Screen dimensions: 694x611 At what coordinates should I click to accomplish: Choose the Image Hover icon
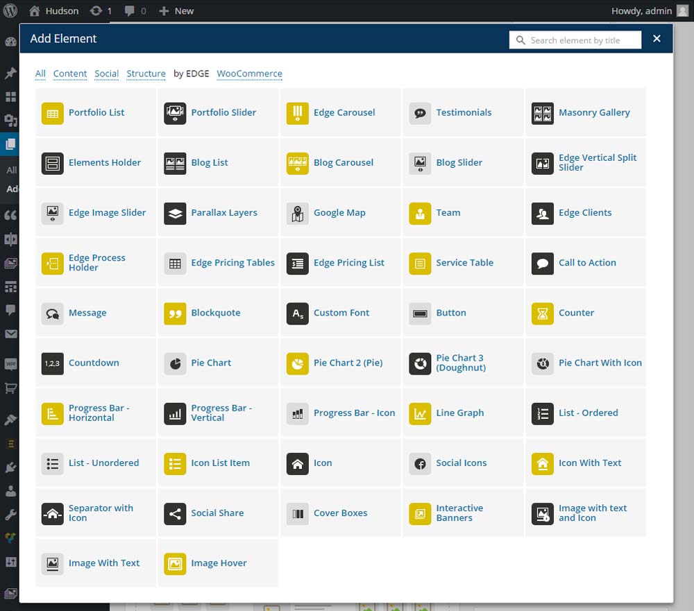point(175,563)
